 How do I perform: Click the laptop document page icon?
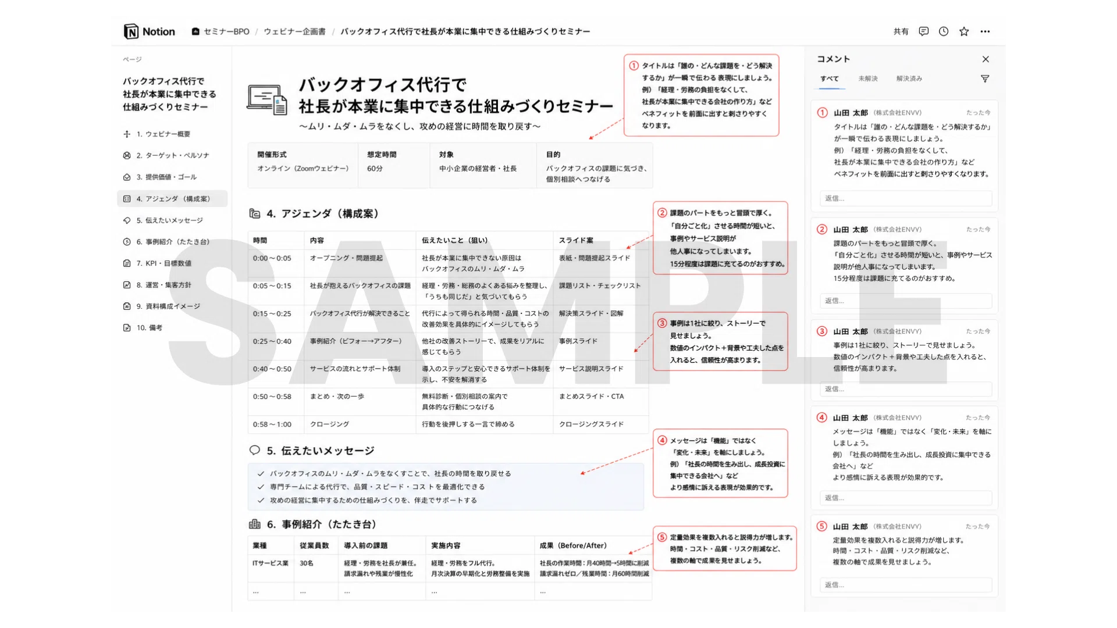(267, 99)
